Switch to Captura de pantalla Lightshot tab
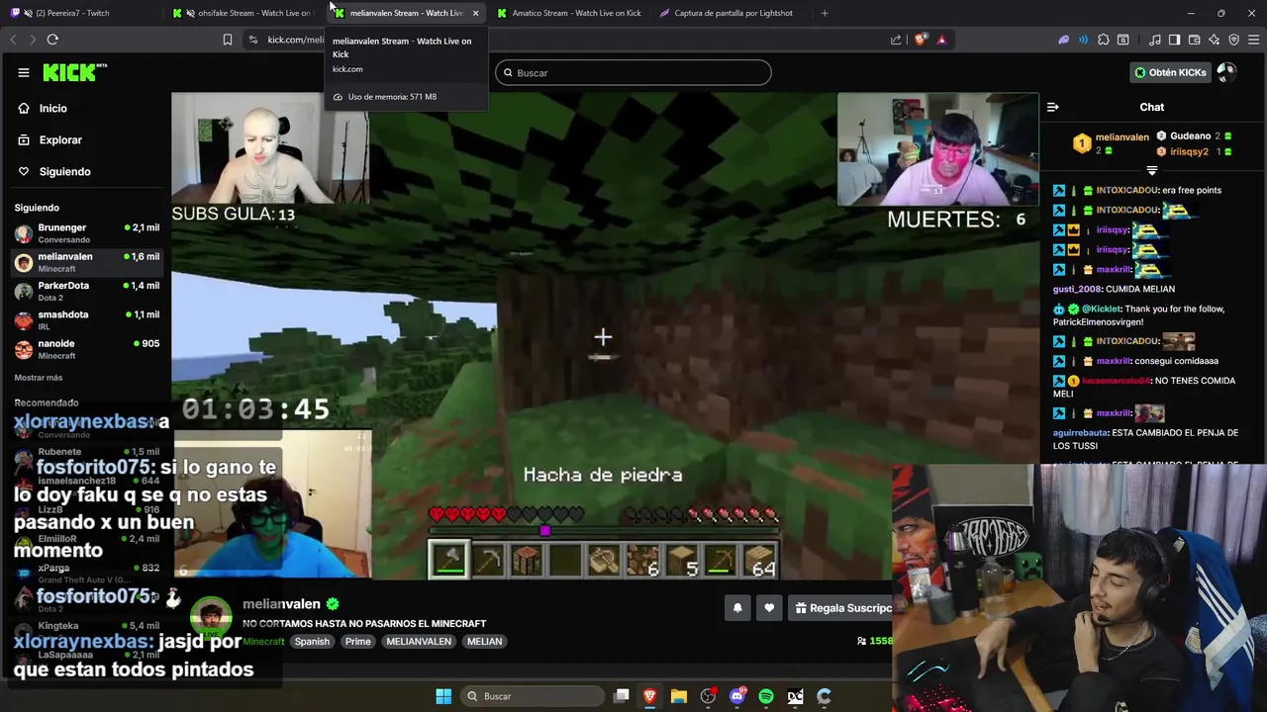 point(731,13)
